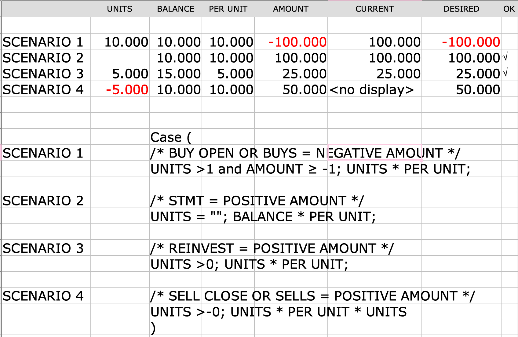Click the STMT = POSITIVE AMOUNT comment

257,201
